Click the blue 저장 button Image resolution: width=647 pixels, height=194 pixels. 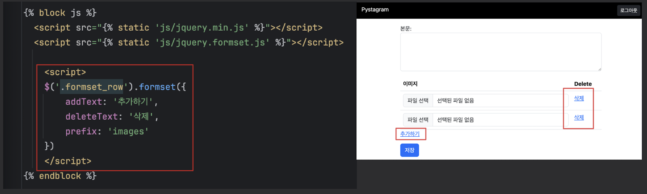pyautogui.click(x=410, y=150)
